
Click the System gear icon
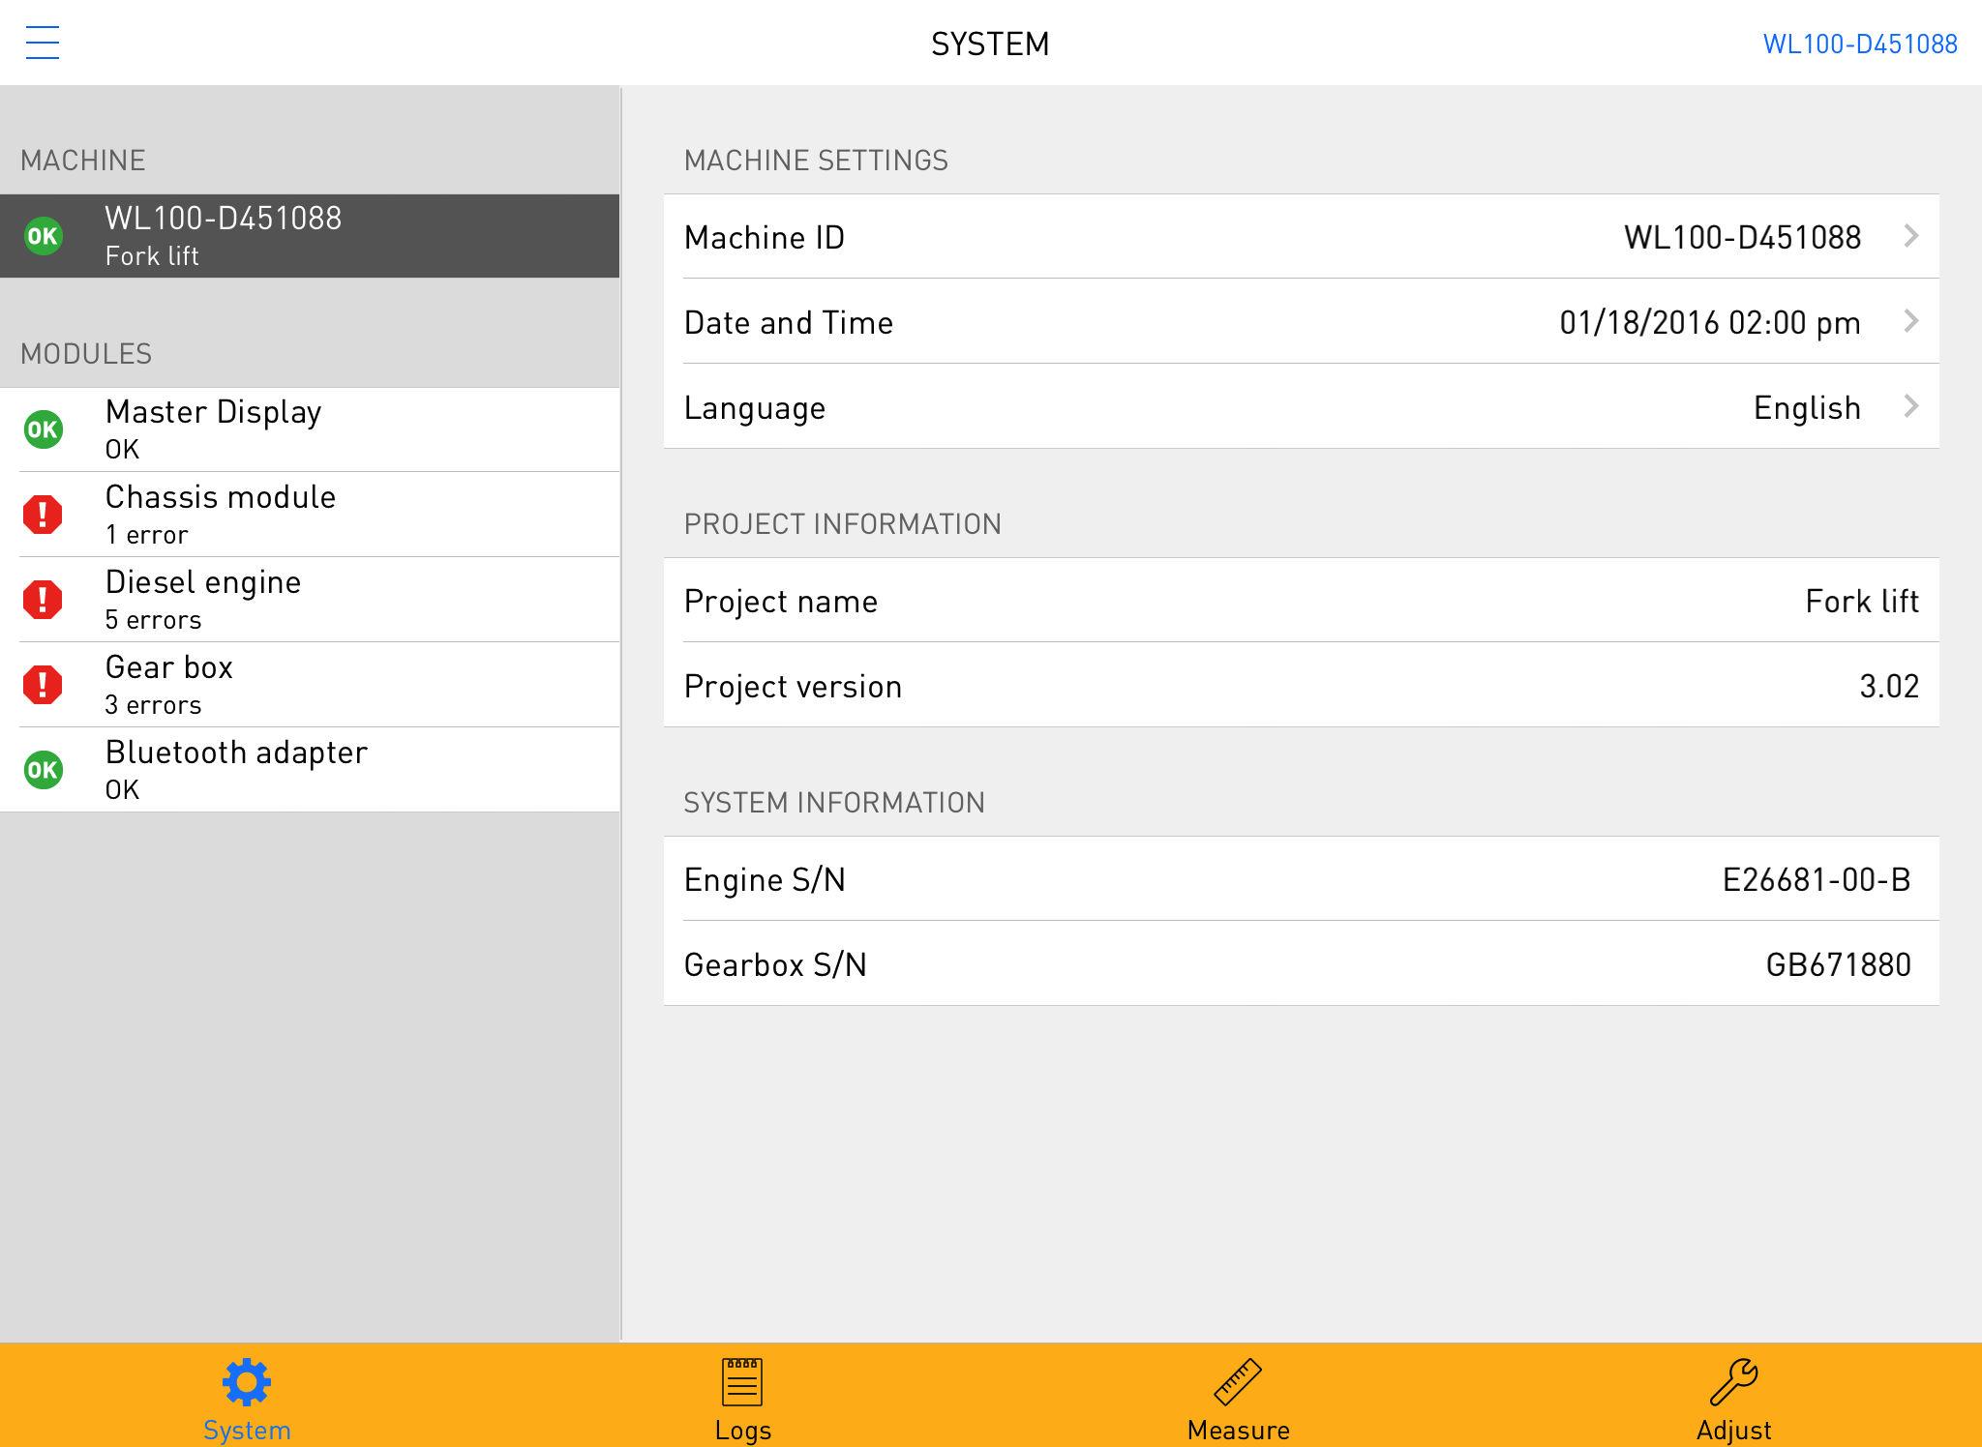(x=247, y=1382)
